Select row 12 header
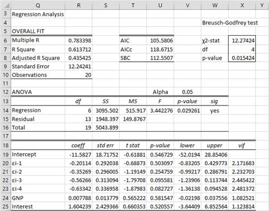Image resolution: width=269 pixels, height=211 pixels. pos(6,92)
